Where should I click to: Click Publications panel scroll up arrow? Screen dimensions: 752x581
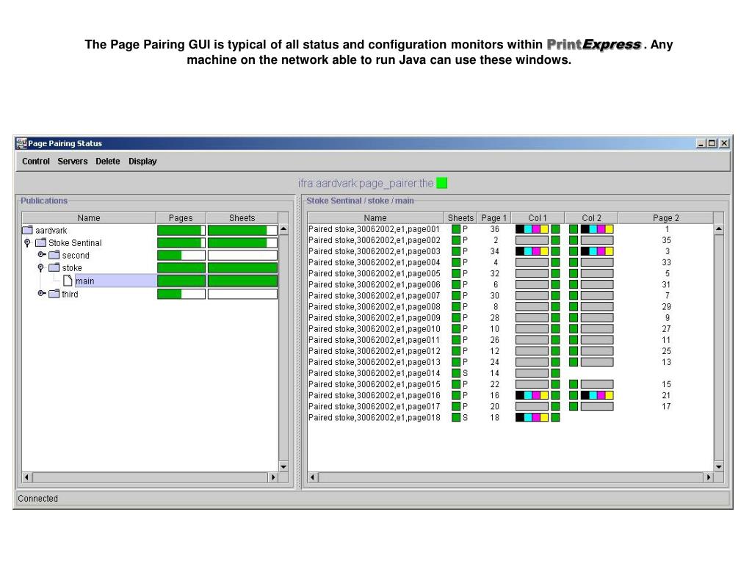coord(283,229)
